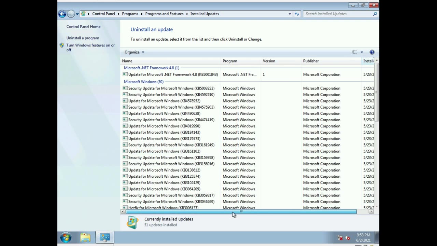
Task: Click horizontal scrollbar left arrow
Action: [x=123, y=212]
